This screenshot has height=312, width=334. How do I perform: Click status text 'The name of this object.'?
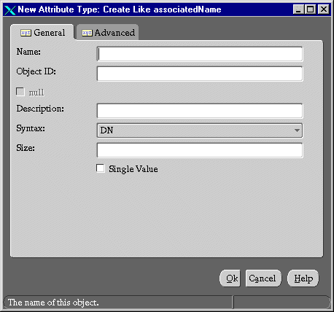tap(53, 303)
